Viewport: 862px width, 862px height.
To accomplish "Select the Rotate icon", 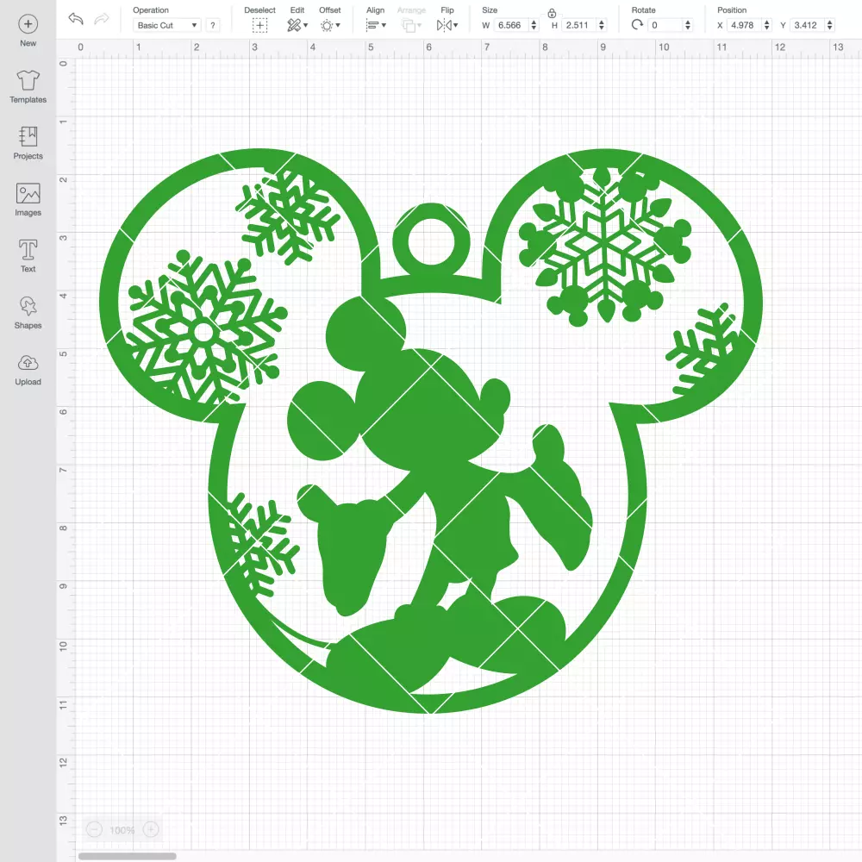I will (637, 25).
